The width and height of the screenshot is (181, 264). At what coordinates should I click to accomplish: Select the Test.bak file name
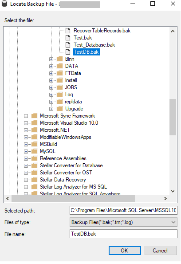tap(83, 38)
